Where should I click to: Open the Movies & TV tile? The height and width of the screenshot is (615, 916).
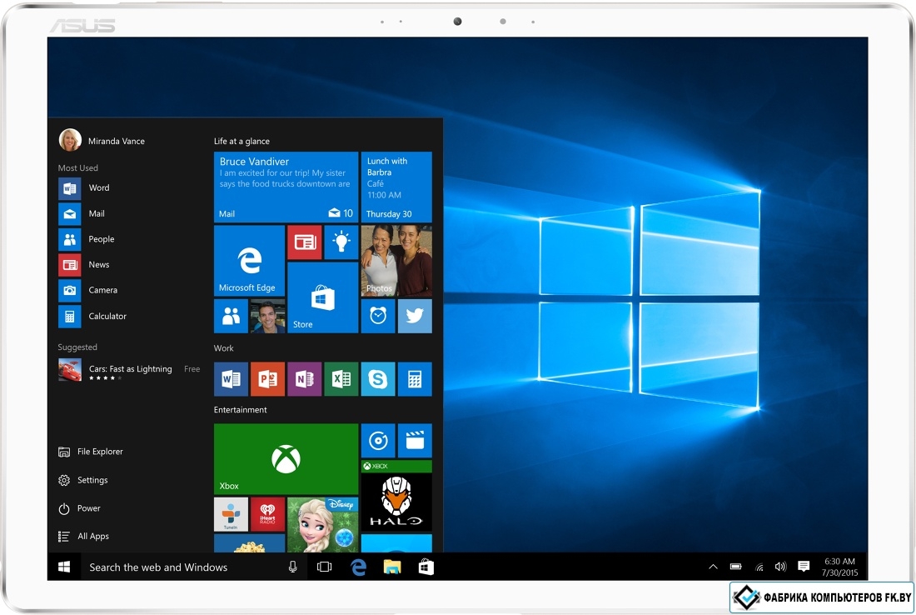[415, 441]
